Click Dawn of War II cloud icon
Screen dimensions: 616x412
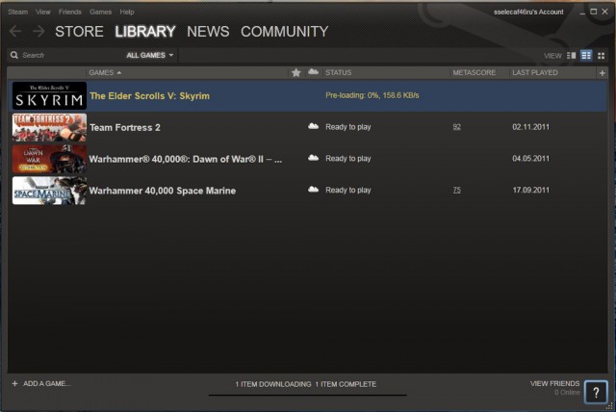pyautogui.click(x=313, y=158)
